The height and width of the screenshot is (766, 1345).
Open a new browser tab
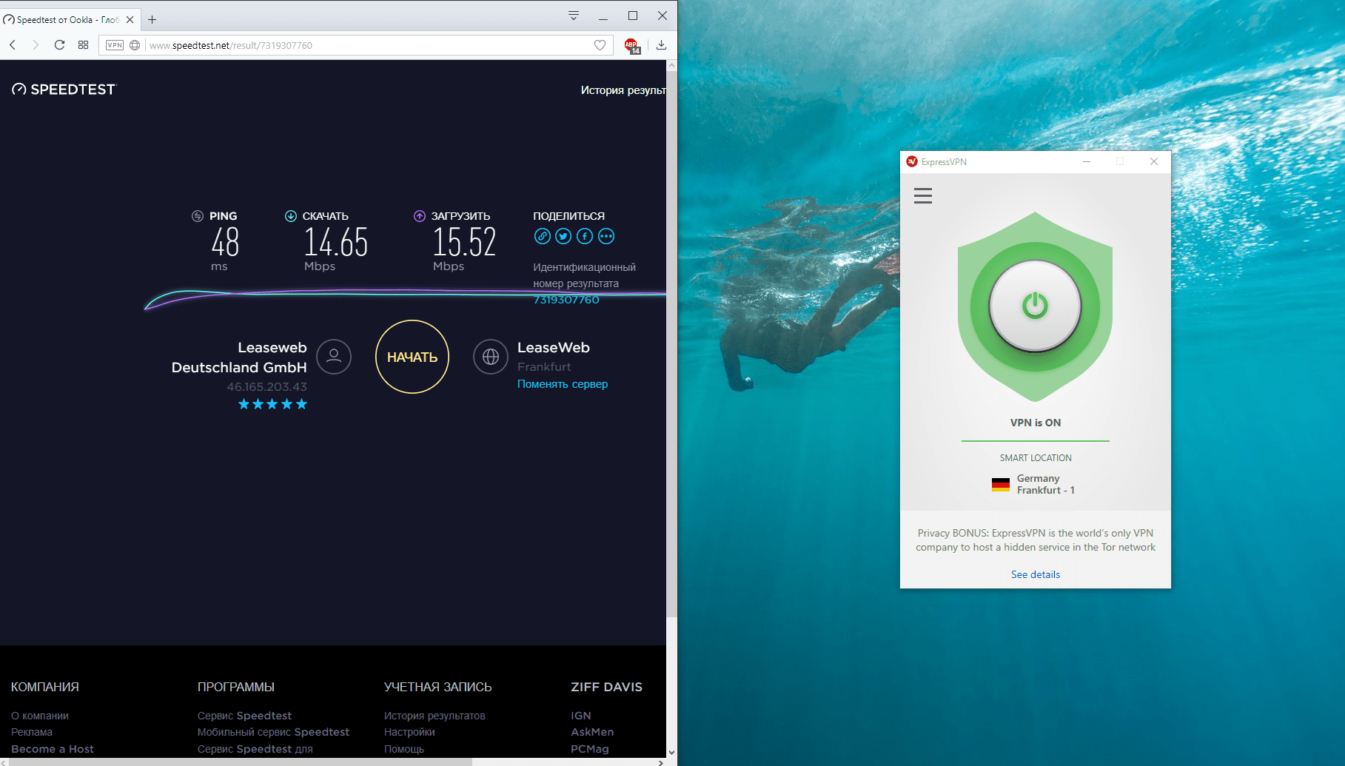(x=152, y=20)
